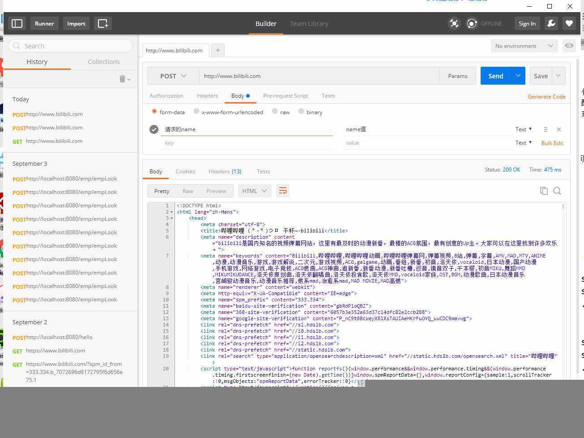This screenshot has height=438, width=584.
Task: Select x-www-form-urlencoded body type
Action: 196,112
